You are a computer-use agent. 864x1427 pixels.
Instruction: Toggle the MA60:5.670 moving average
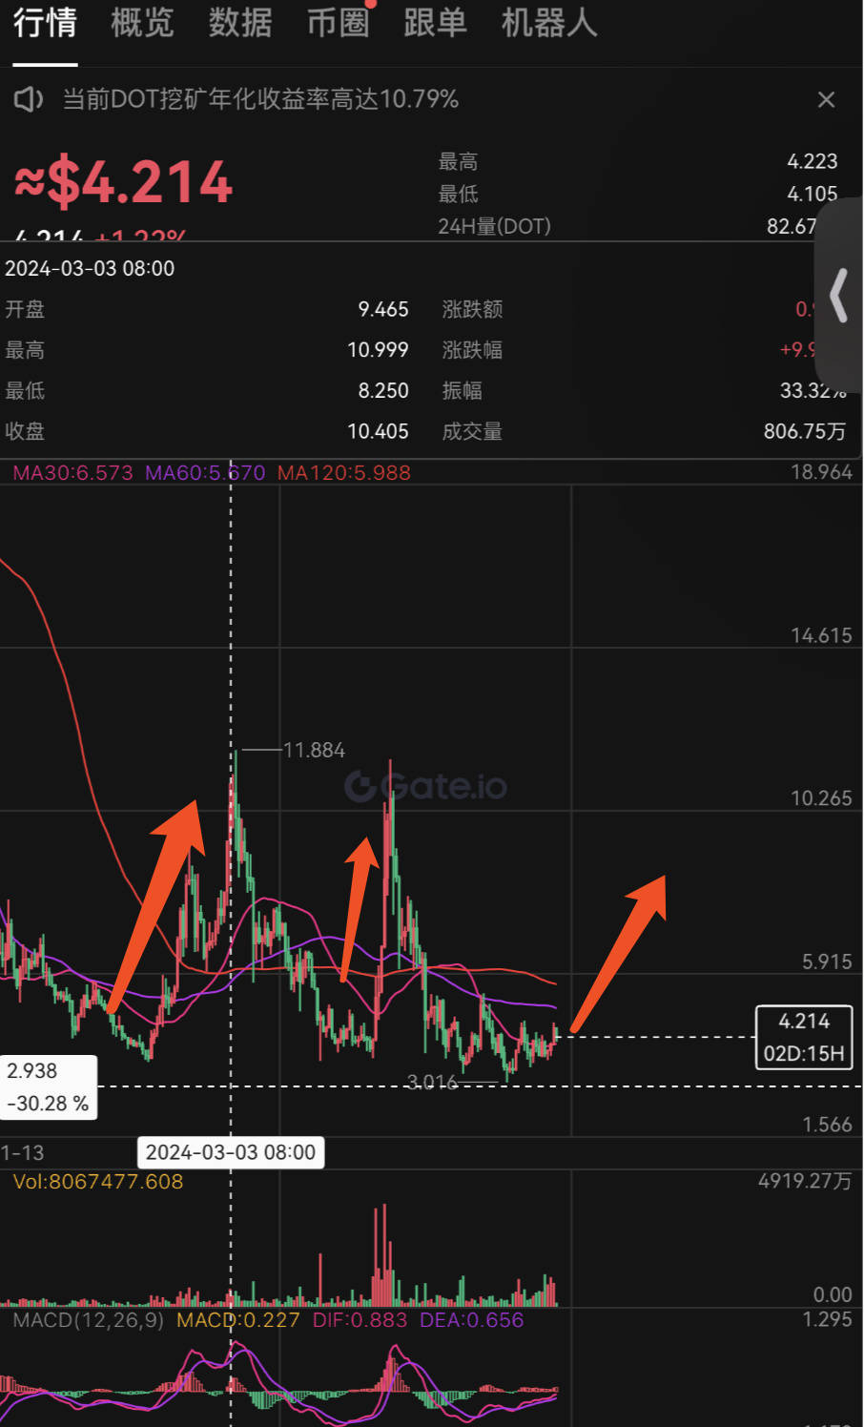[x=204, y=472]
